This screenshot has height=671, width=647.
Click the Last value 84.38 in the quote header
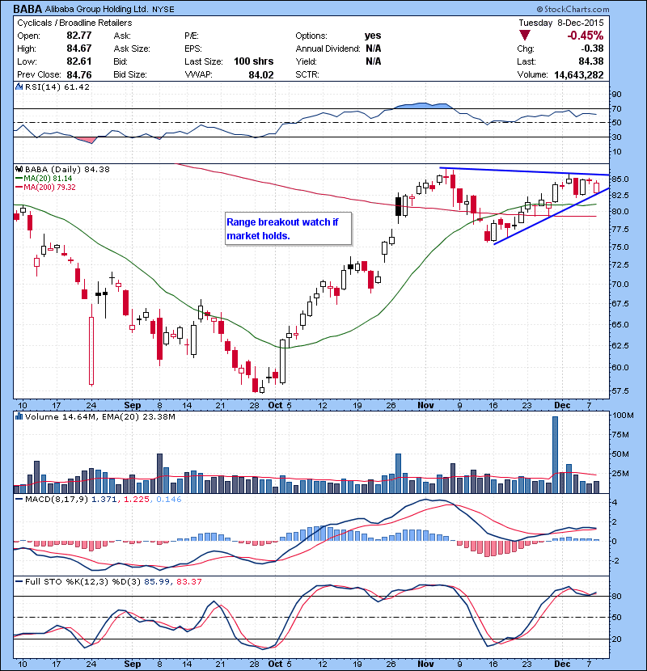click(x=591, y=61)
